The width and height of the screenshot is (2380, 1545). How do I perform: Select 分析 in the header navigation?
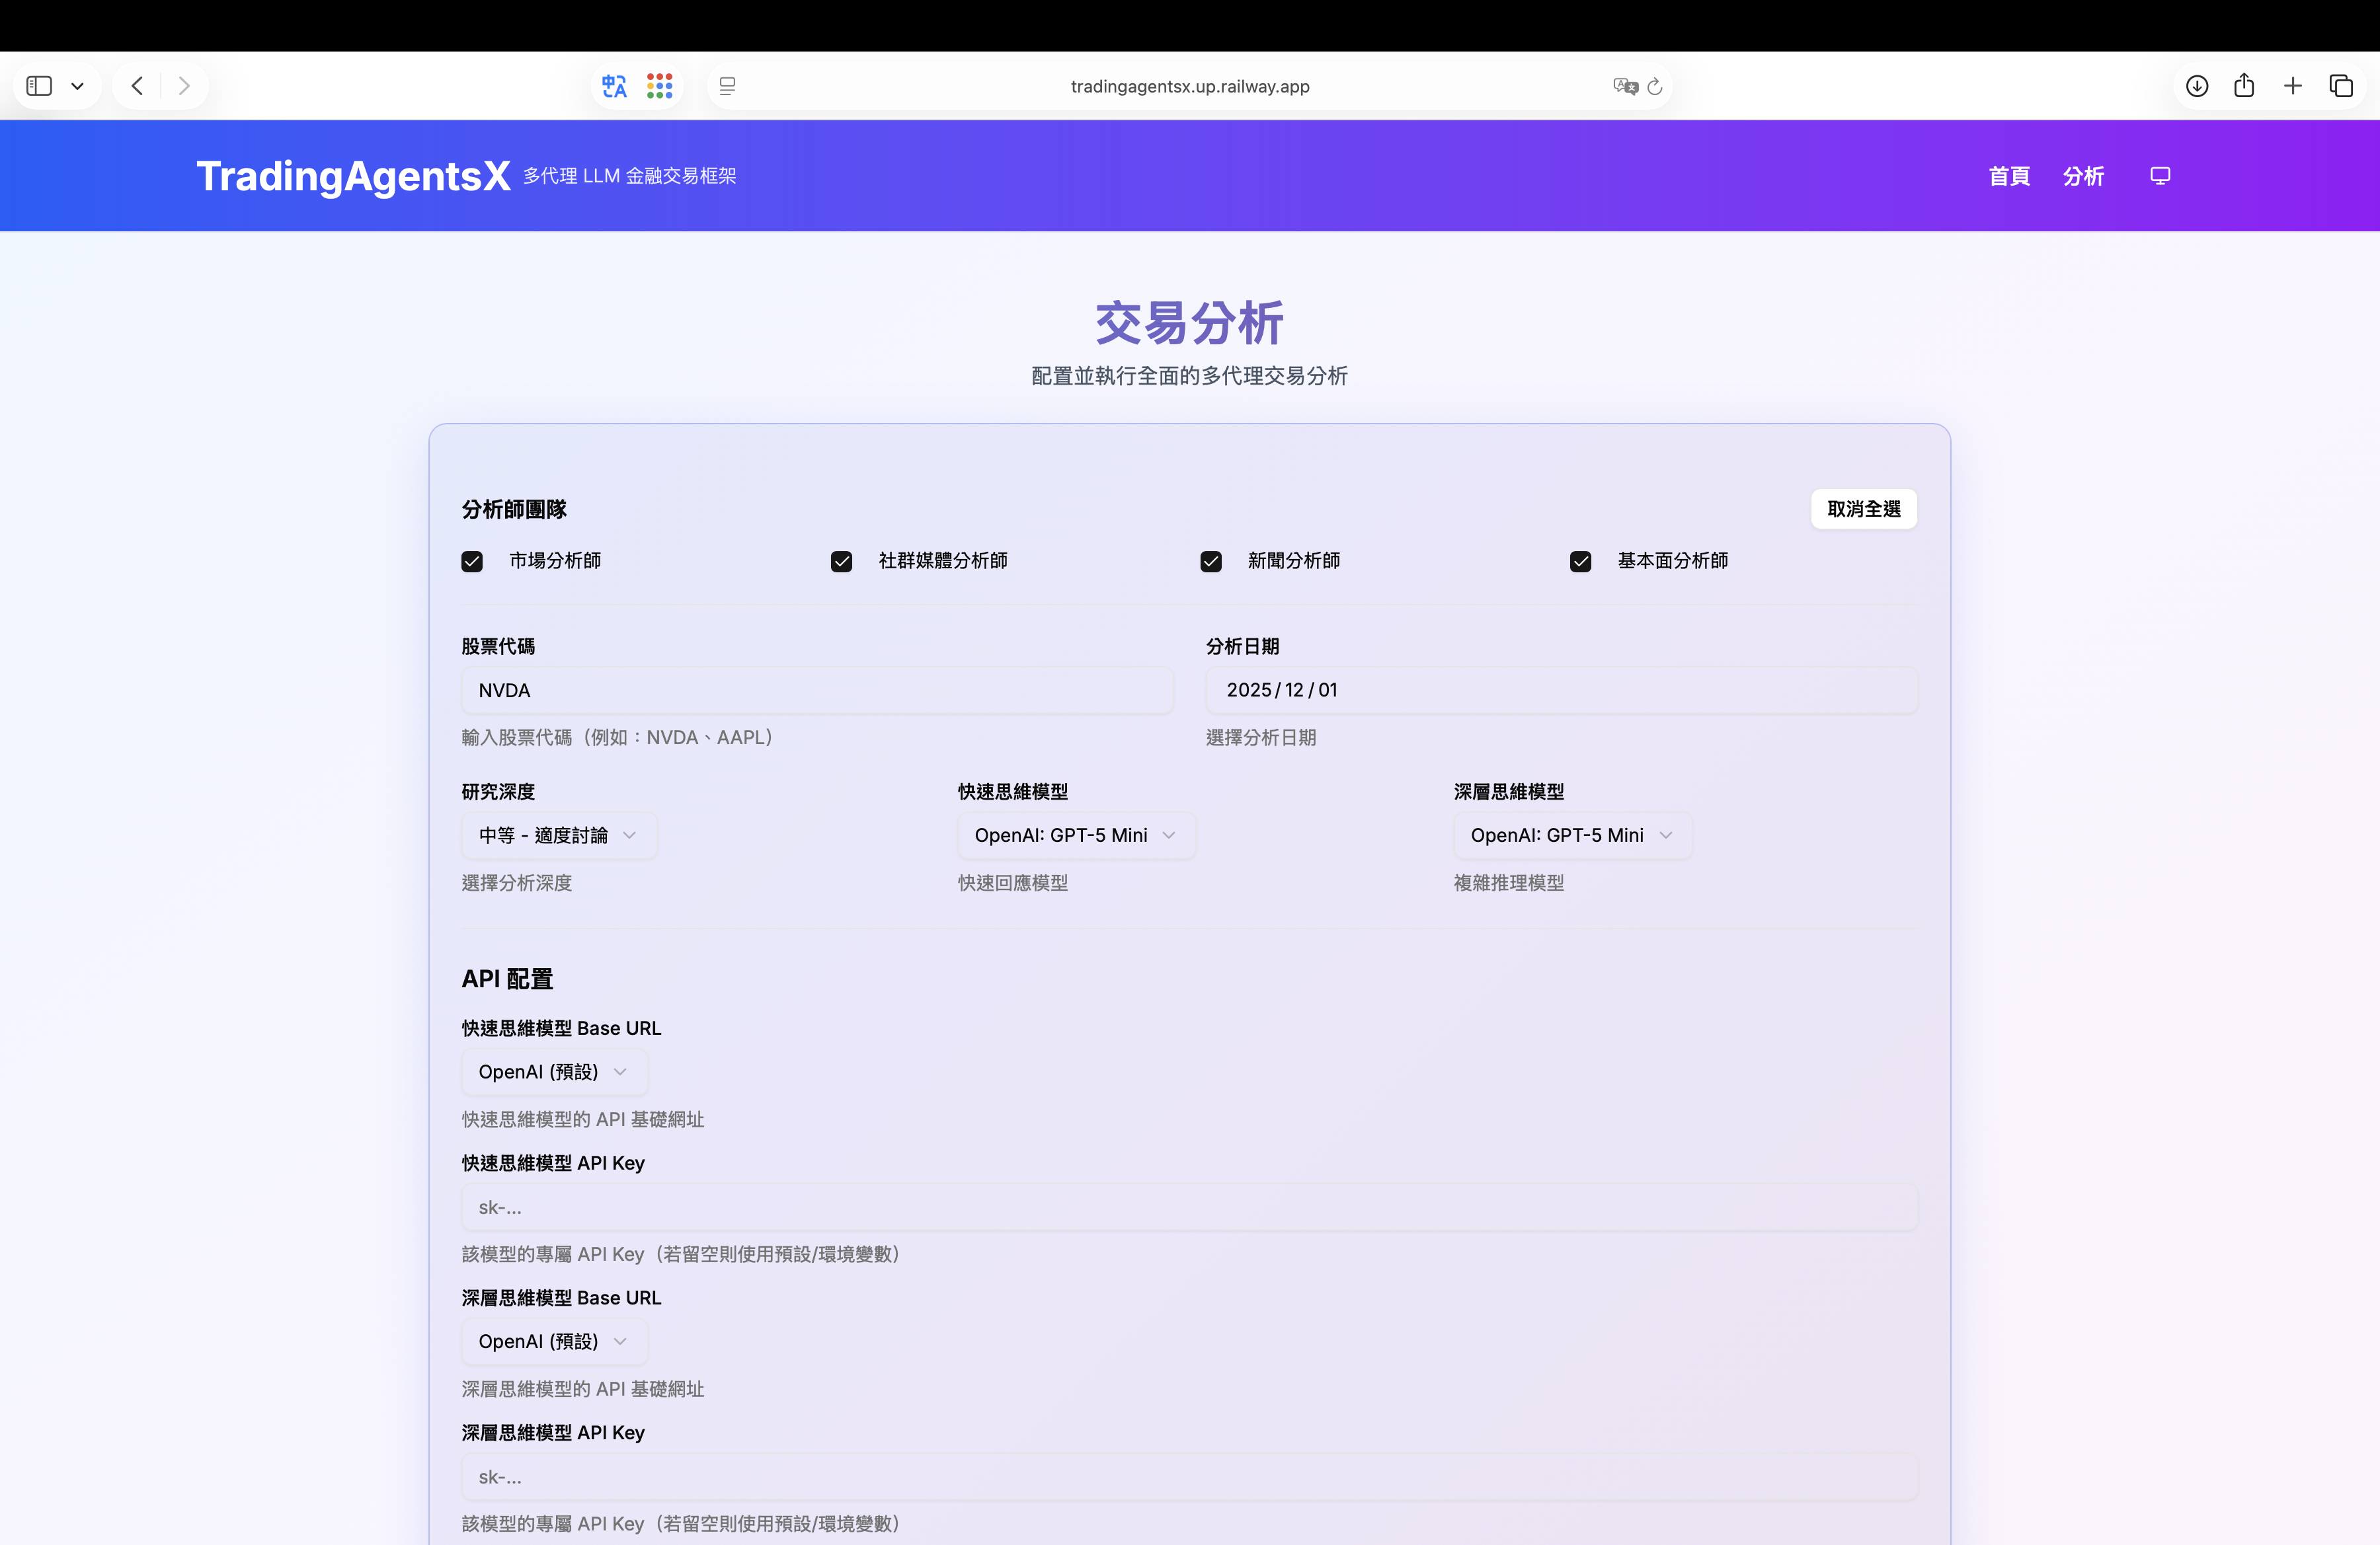tap(2083, 176)
